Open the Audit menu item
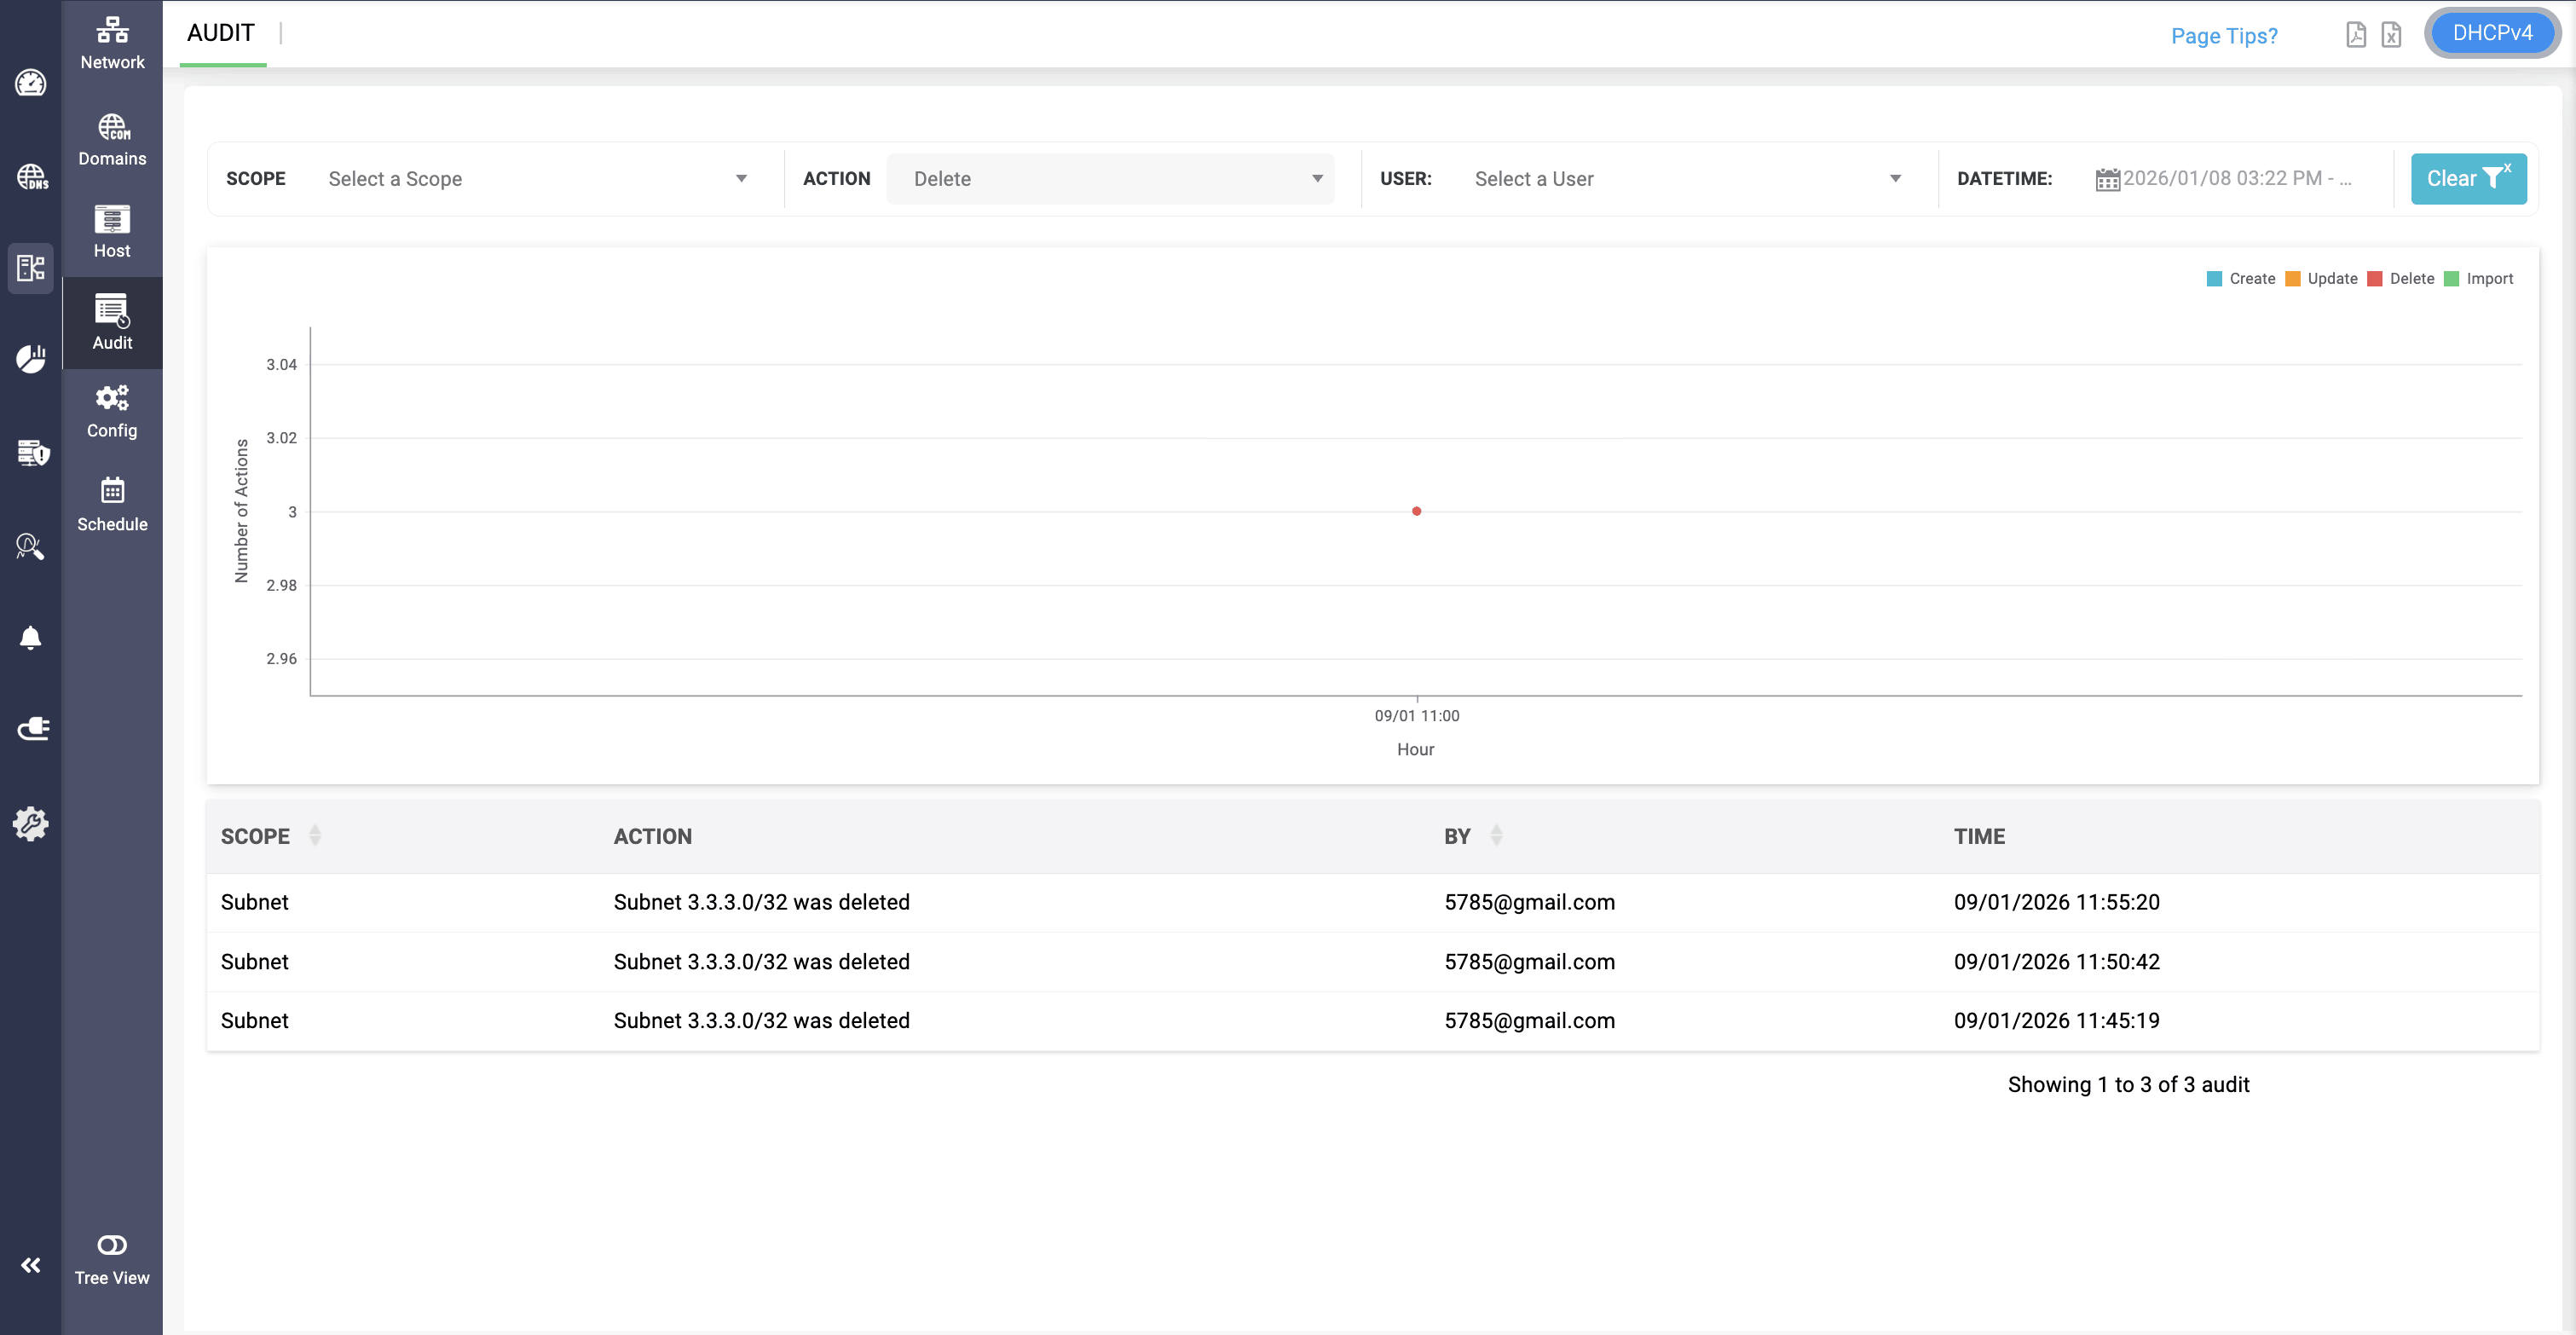The width and height of the screenshot is (2576, 1335). (x=112, y=322)
